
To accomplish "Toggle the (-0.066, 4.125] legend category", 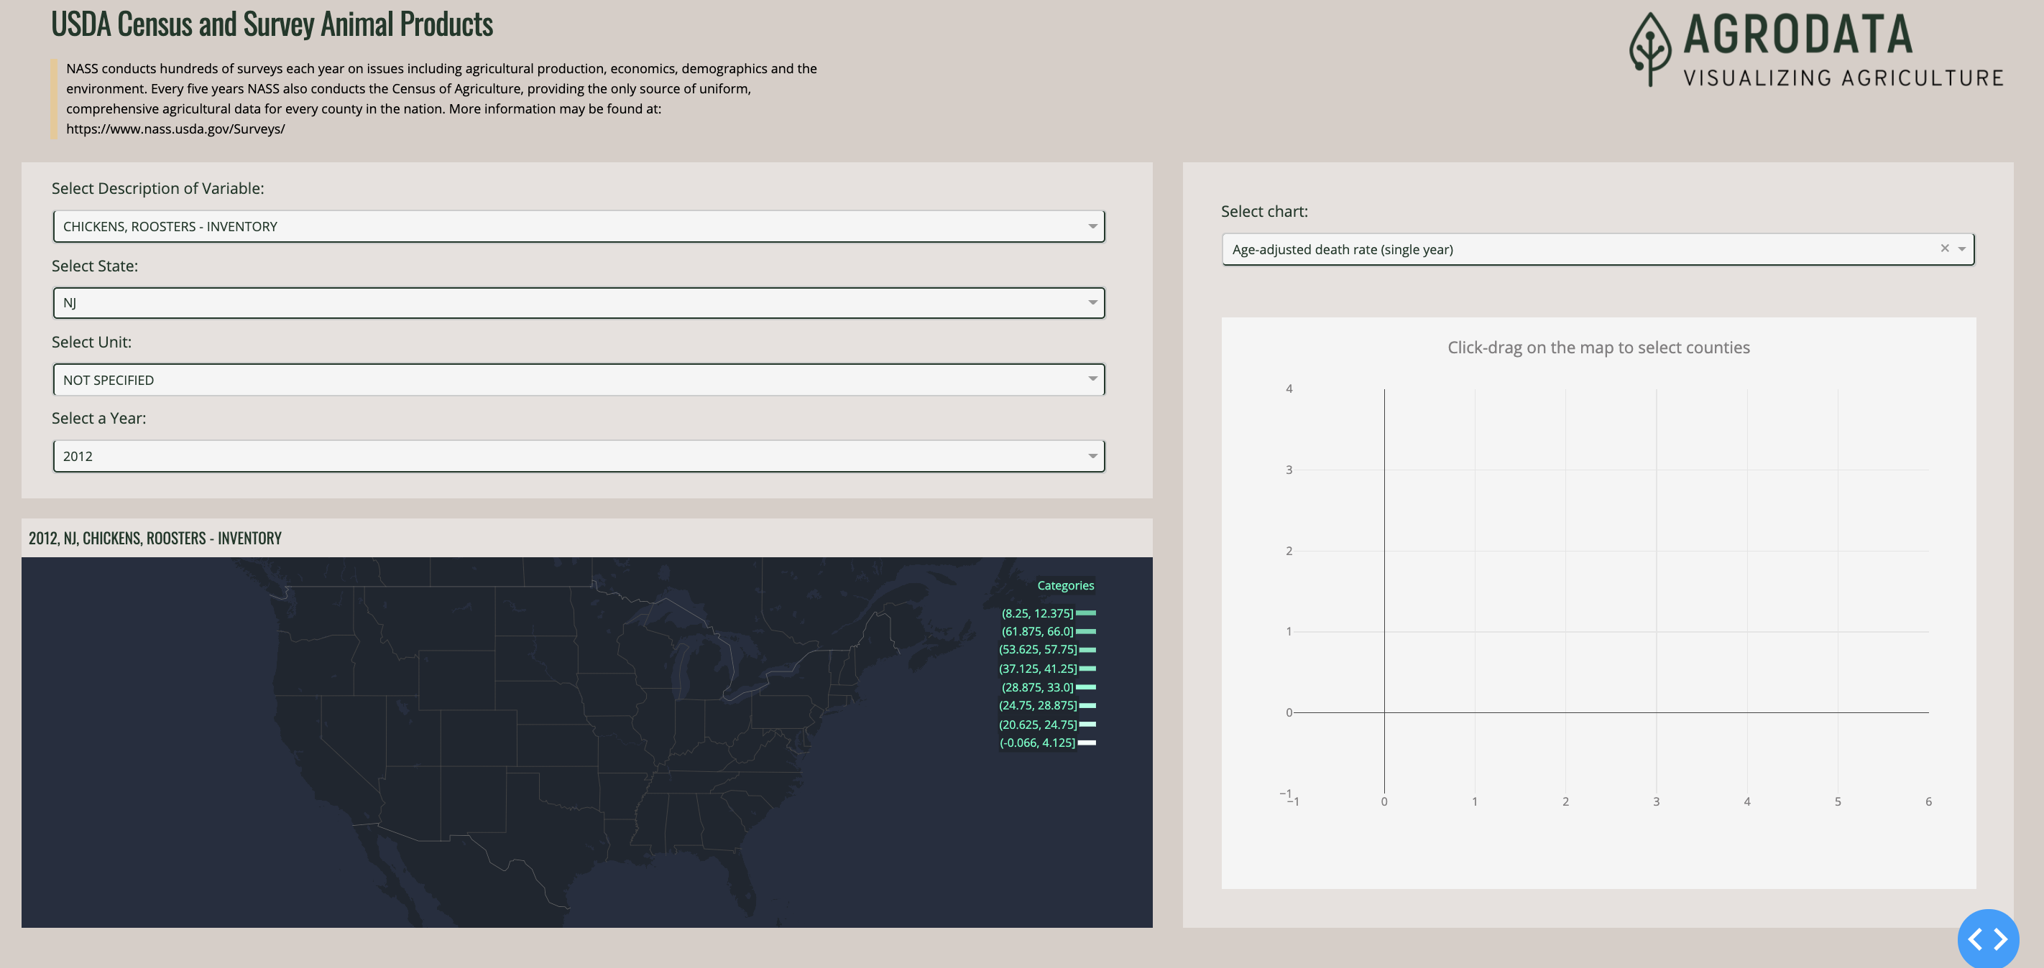I will click(1038, 743).
